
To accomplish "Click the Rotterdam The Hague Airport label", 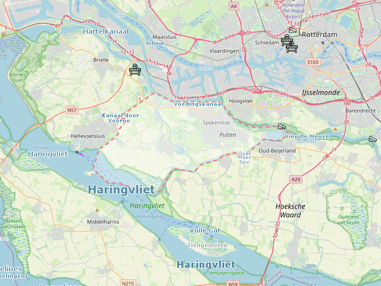I will (x=293, y=10).
